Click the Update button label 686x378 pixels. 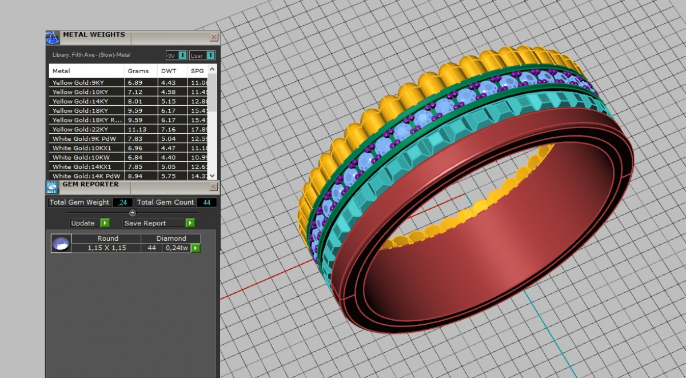coord(83,223)
